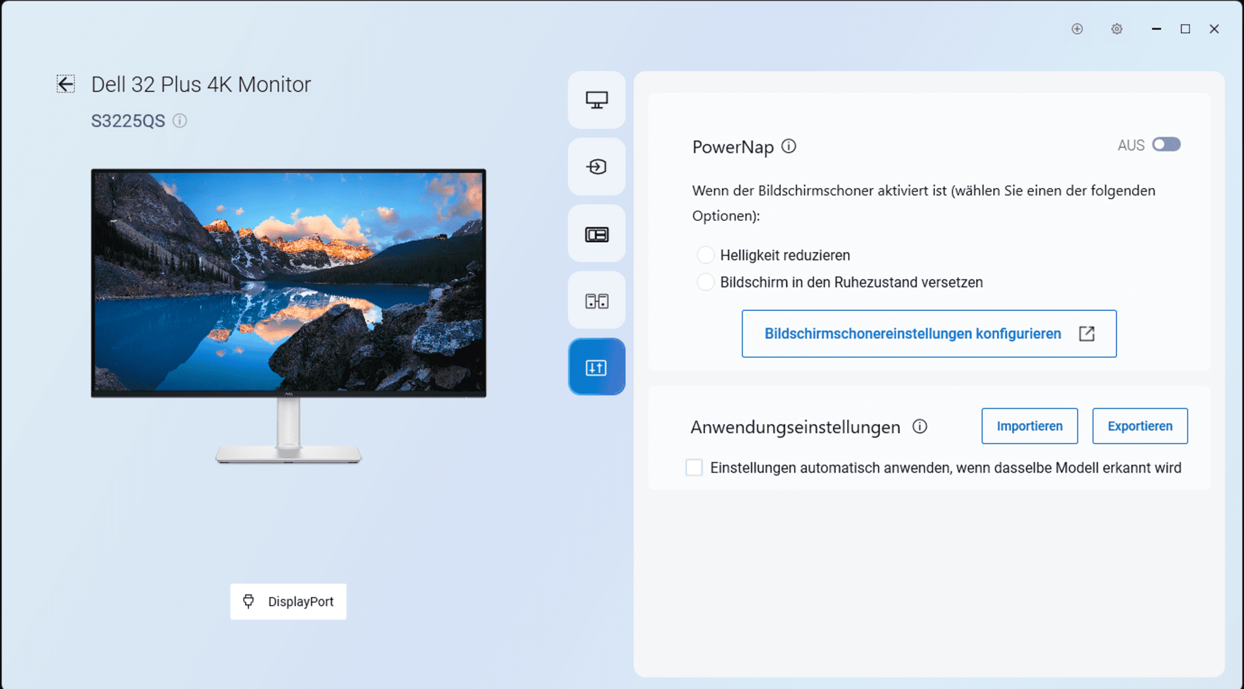Show Anwendungseinstellungen info icon
The image size is (1244, 689).
[x=920, y=426]
